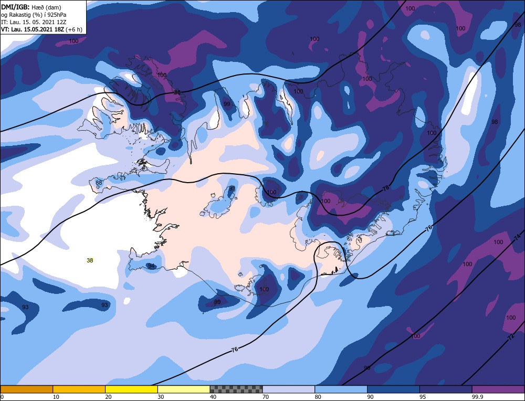Click the 80–90 light blue legend swatch

coord(341,389)
